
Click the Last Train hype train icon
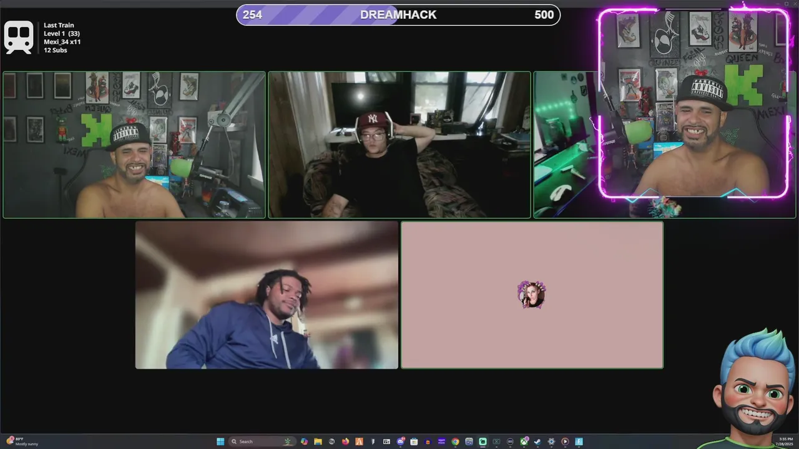pyautogui.click(x=19, y=37)
